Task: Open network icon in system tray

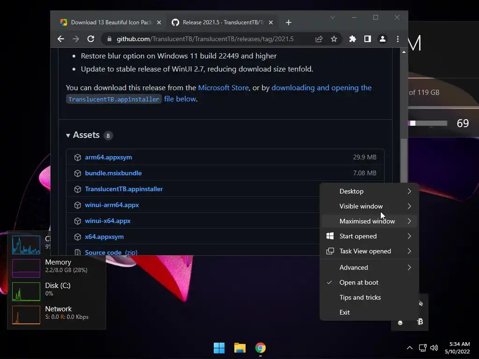Action: click(x=422, y=348)
